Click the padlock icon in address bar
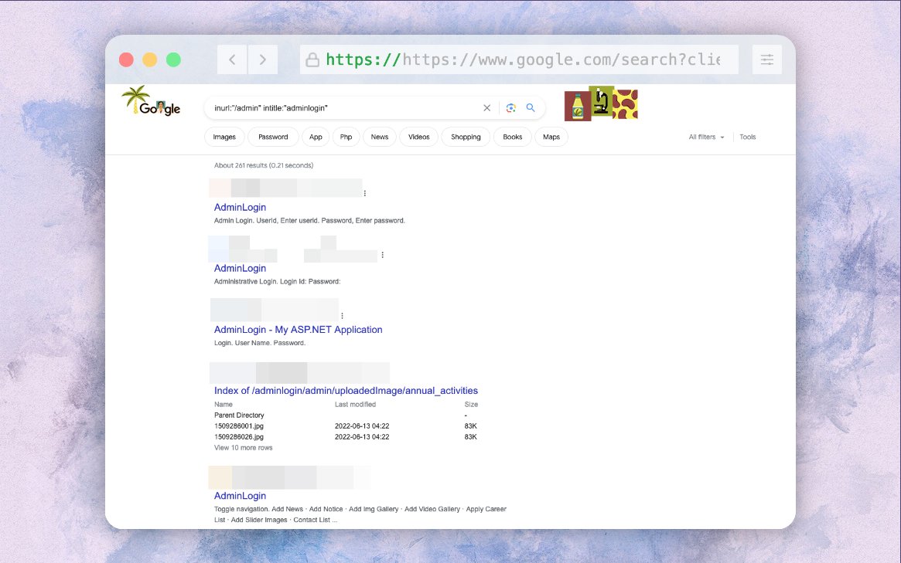 tap(312, 59)
